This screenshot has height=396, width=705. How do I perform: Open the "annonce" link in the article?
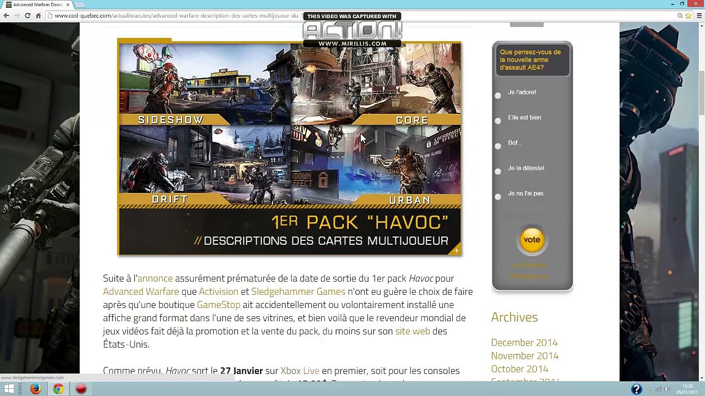tap(155, 278)
